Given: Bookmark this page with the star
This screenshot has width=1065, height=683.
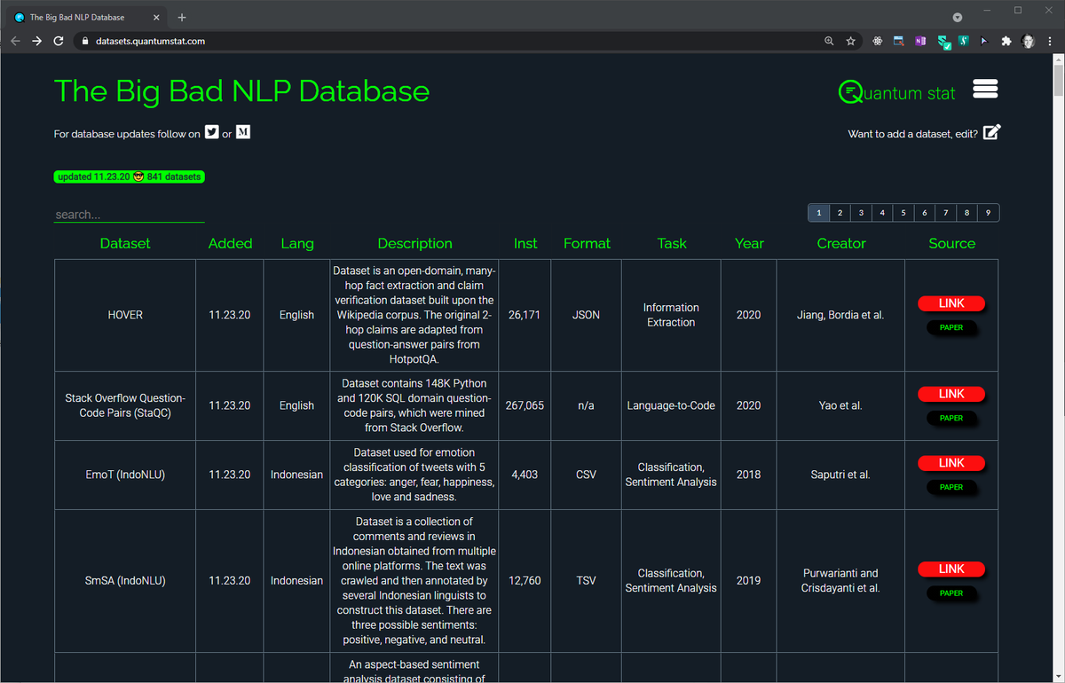Looking at the screenshot, I should (x=850, y=41).
